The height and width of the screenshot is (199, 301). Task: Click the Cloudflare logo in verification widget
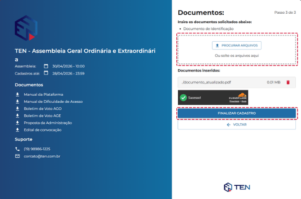pyautogui.click(x=237, y=98)
